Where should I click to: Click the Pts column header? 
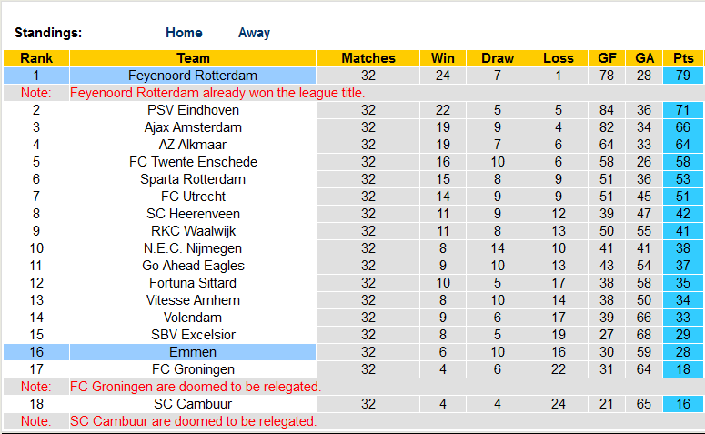pyautogui.click(x=682, y=58)
